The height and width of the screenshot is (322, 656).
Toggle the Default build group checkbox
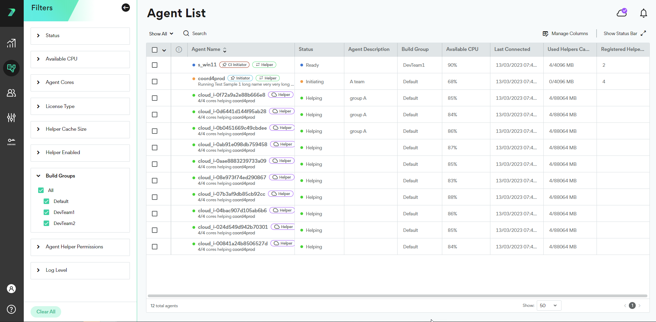(x=46, y=201)
